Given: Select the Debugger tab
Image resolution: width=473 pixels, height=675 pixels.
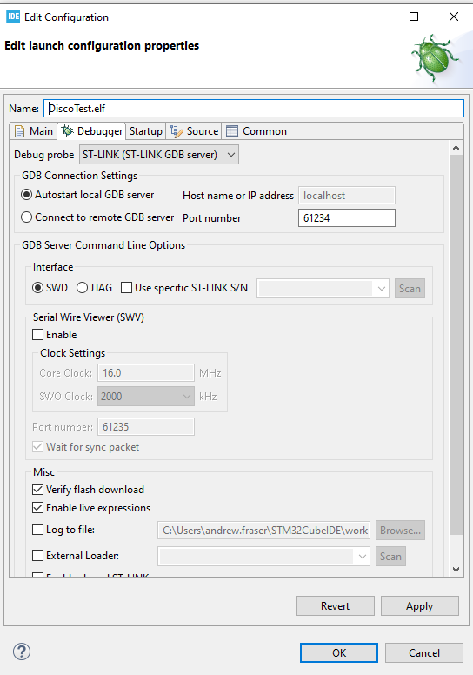Looking at the screenshot, I should tap(91, 131).
